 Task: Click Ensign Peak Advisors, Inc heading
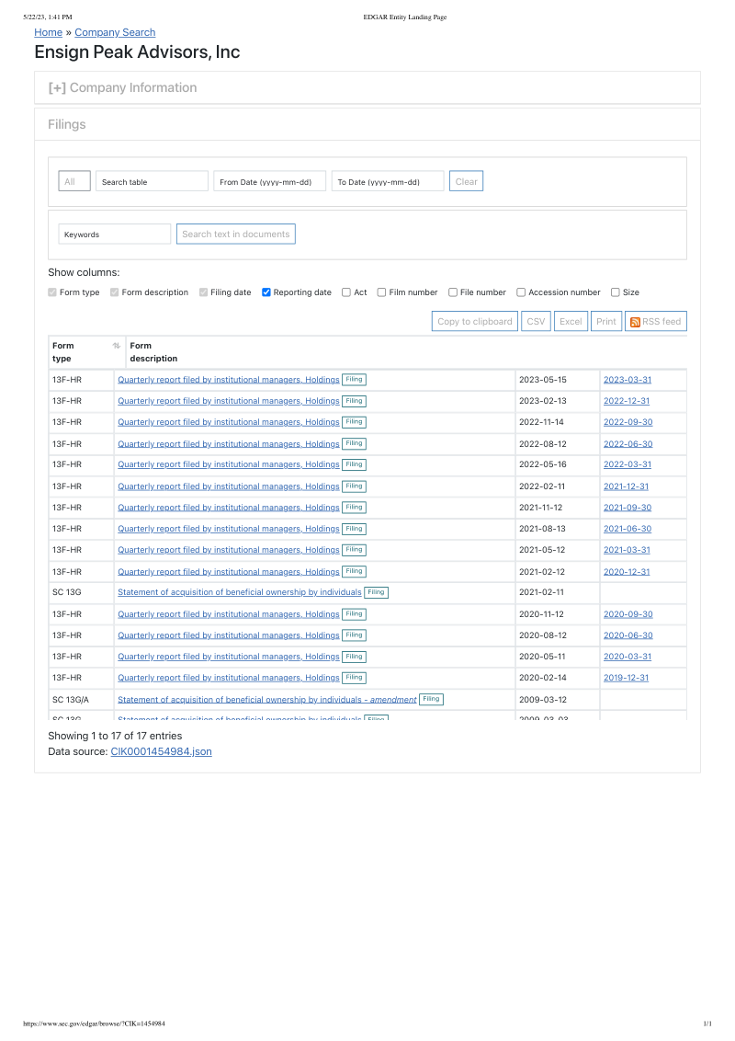(137, 51)
